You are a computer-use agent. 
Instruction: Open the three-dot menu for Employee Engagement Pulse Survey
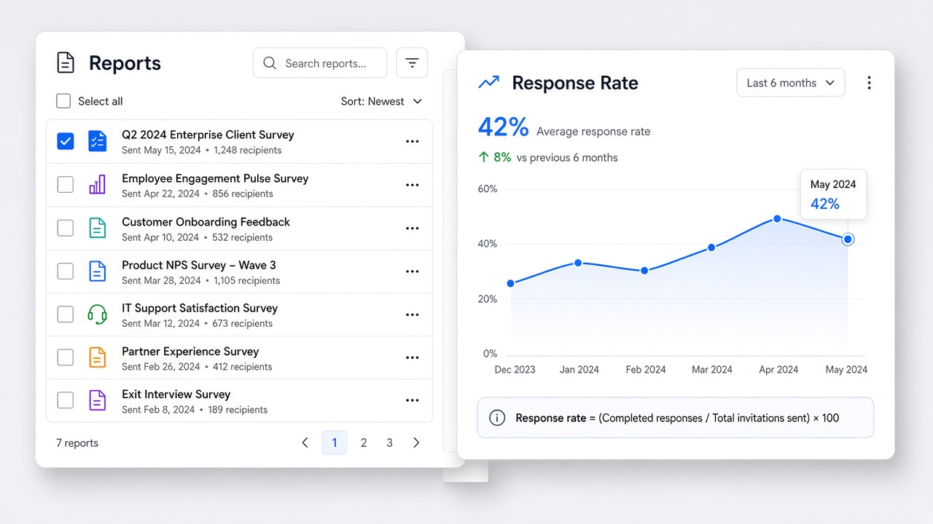[413, 185]
